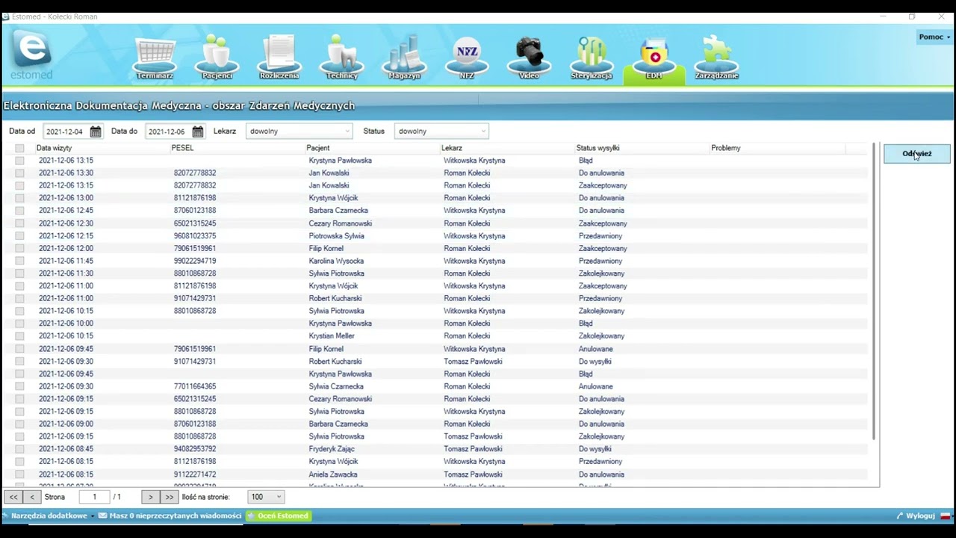Toggle the select-all header checkbox
This screenshot has height=538, width=956.
click(x=19, y=148)
